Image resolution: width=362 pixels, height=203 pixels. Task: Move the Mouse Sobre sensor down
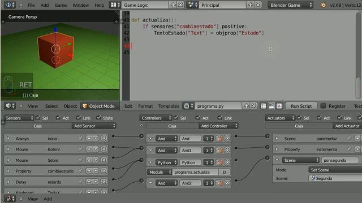coord(96,160)
